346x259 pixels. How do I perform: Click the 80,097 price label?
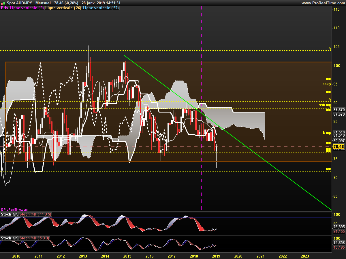coord(339,141)
